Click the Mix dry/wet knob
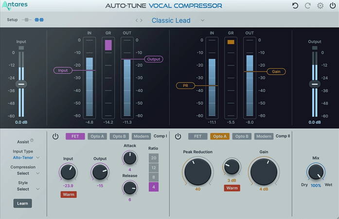The width and height of the screenshot is (339, 219). coord(316,172)
